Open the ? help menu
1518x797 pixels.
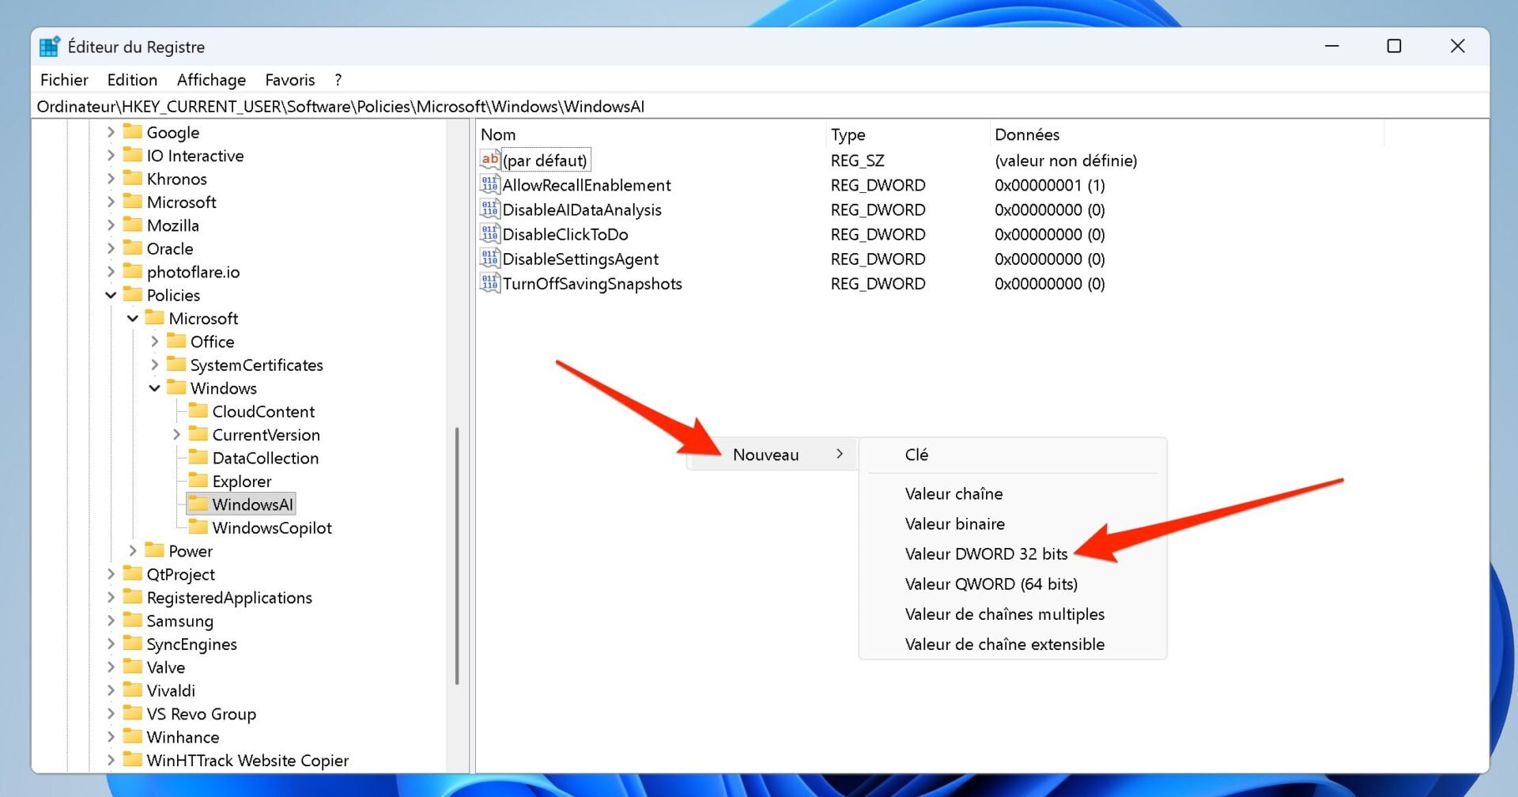pyautogui.click(x=338, y=80)
